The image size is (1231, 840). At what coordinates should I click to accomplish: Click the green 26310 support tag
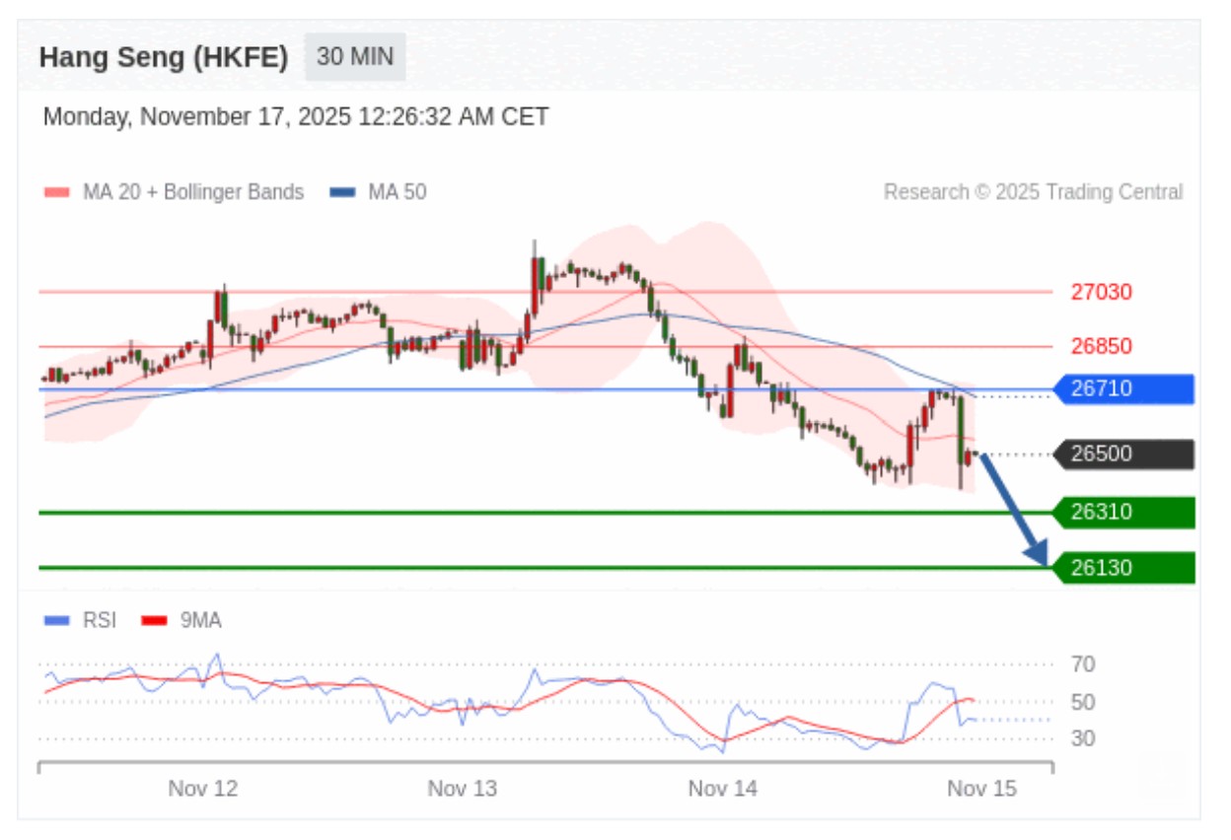coord(1123,513)
